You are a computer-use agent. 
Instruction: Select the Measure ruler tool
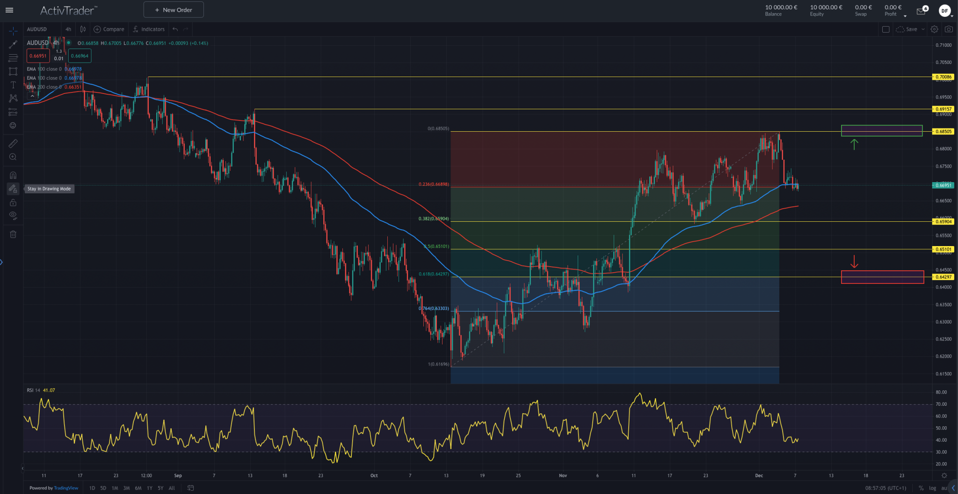[13, 143]
